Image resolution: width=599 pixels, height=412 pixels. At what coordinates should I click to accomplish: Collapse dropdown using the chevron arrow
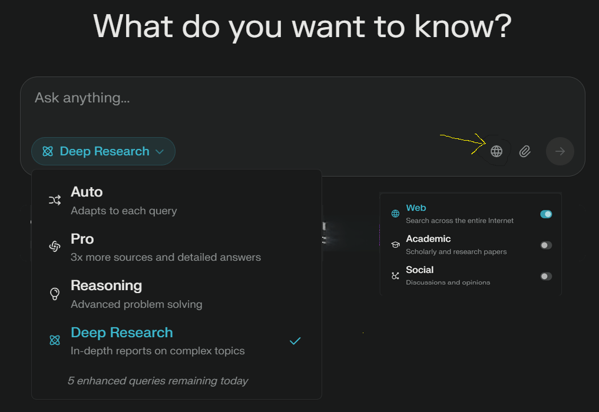(160, 152)
